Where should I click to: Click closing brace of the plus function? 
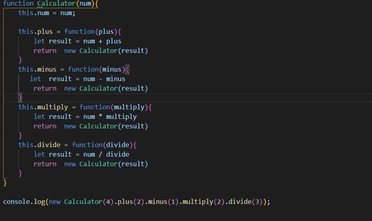[20, 60]
